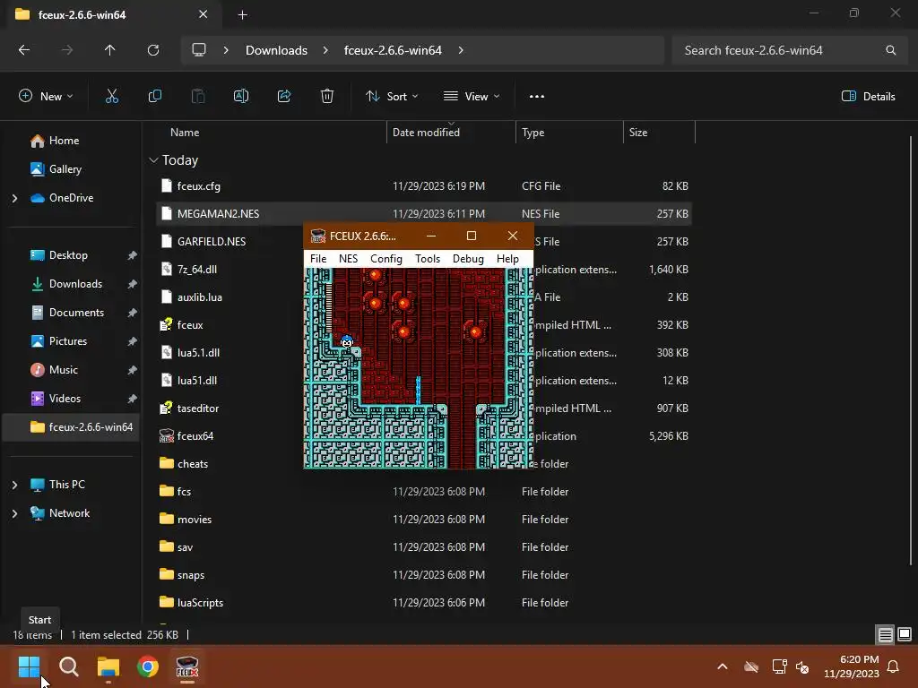
Task: Click the This PC monitor icon in address bar
Action: pyautogui.click(x=199, y=50)
